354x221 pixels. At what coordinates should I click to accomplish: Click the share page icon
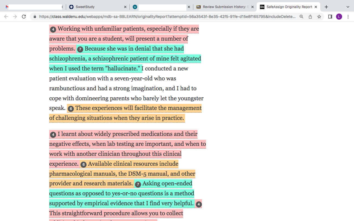coord(310,17)
